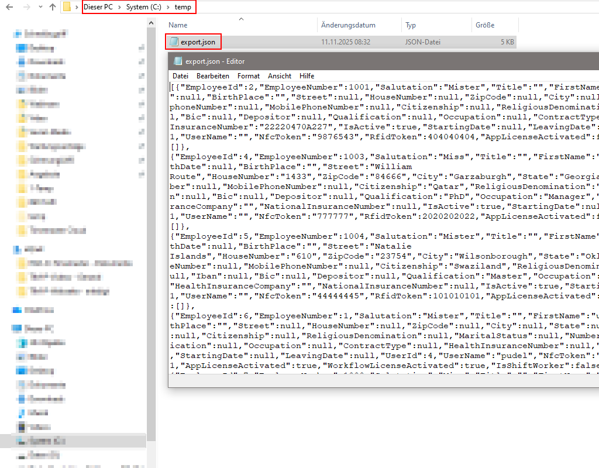Toggle sort order on the Name column header

click(177, 25)
